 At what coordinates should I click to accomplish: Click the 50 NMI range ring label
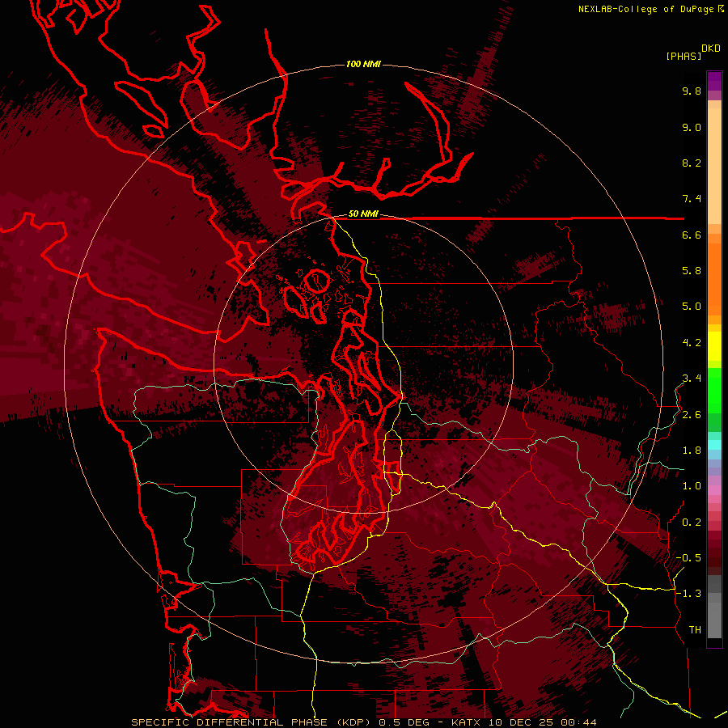click(x=363, y=214)
